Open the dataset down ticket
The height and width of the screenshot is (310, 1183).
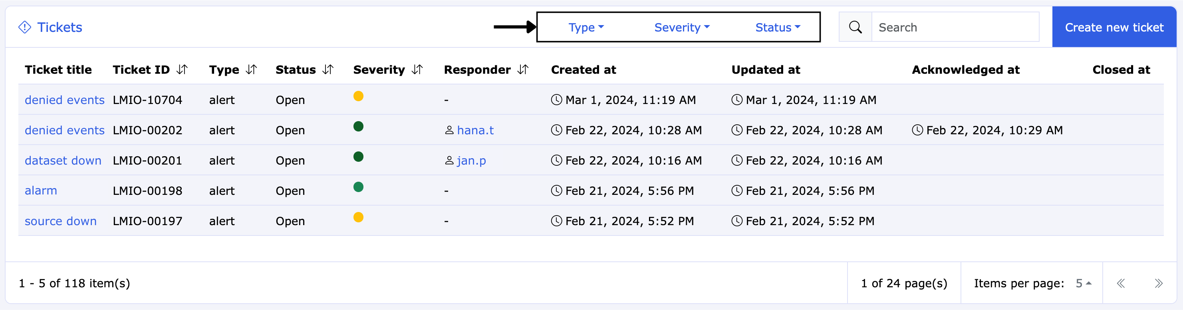tap(63, 161)
